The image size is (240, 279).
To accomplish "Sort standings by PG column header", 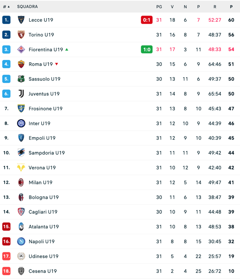I will pos(159,6).
